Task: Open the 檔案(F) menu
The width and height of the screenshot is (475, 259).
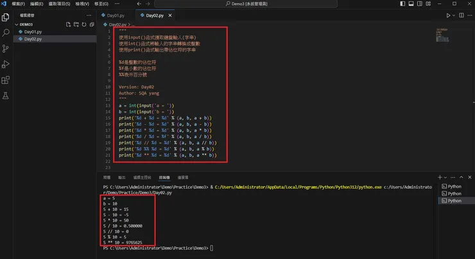Action: tap(18, 4)
